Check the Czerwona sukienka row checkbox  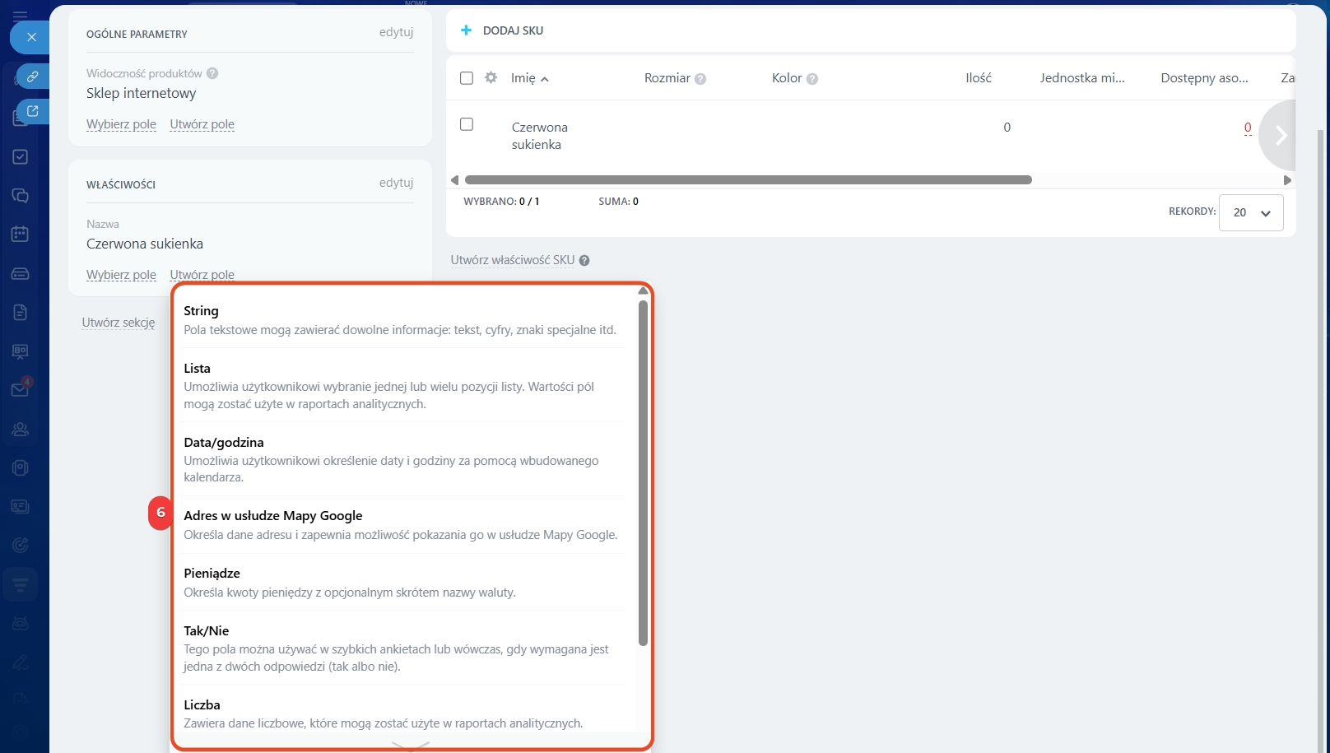point(467,124)
